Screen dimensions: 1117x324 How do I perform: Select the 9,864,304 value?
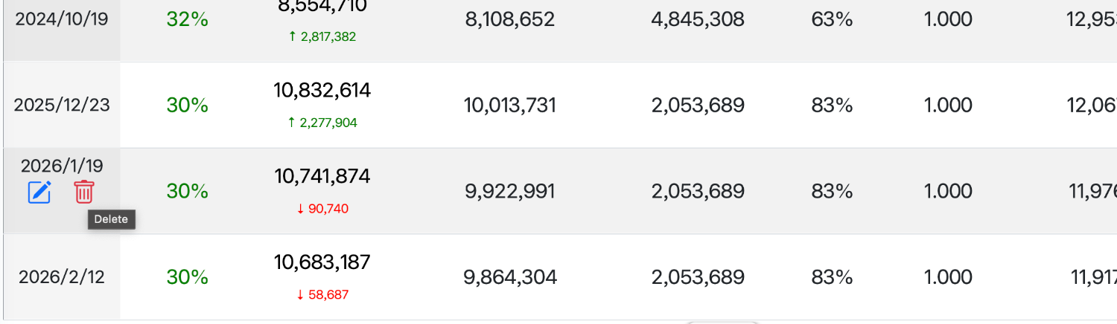[x=510, y=277]
